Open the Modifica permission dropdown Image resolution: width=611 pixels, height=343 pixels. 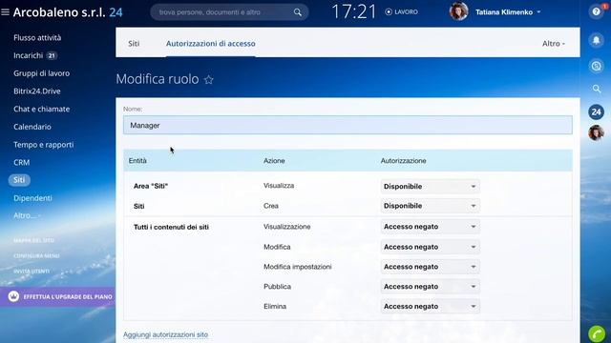[x=430, y=247]
